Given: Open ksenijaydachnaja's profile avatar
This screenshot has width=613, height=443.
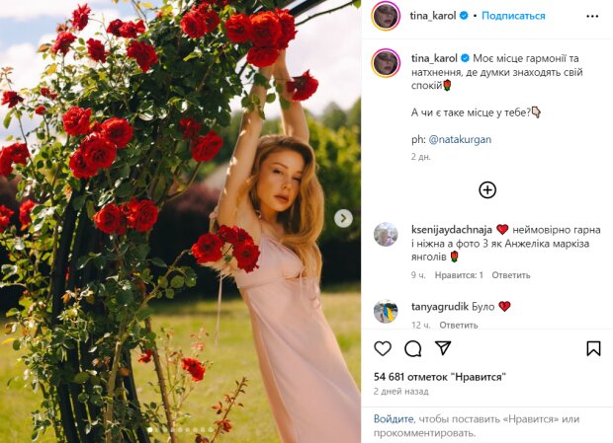Looking at the screenshot, I should click(x=386, y=235).
